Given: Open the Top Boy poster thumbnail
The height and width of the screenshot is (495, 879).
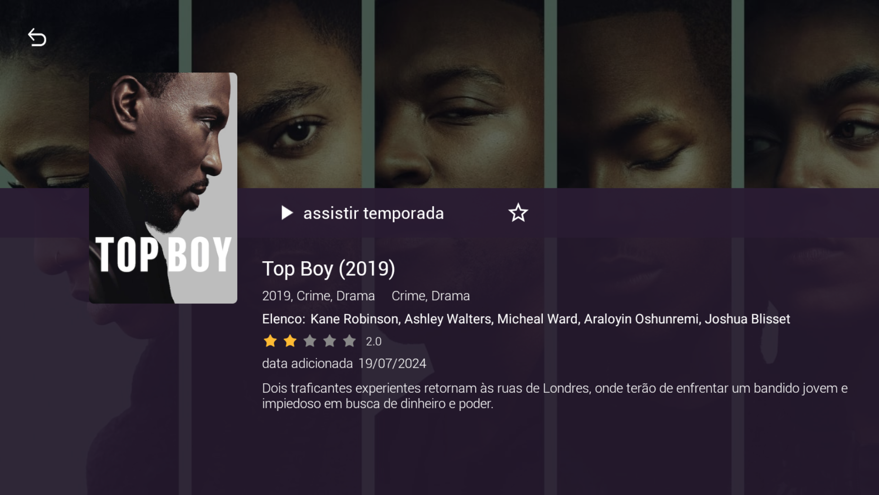Looking at the screenshot, I should (x=163, y=188).
